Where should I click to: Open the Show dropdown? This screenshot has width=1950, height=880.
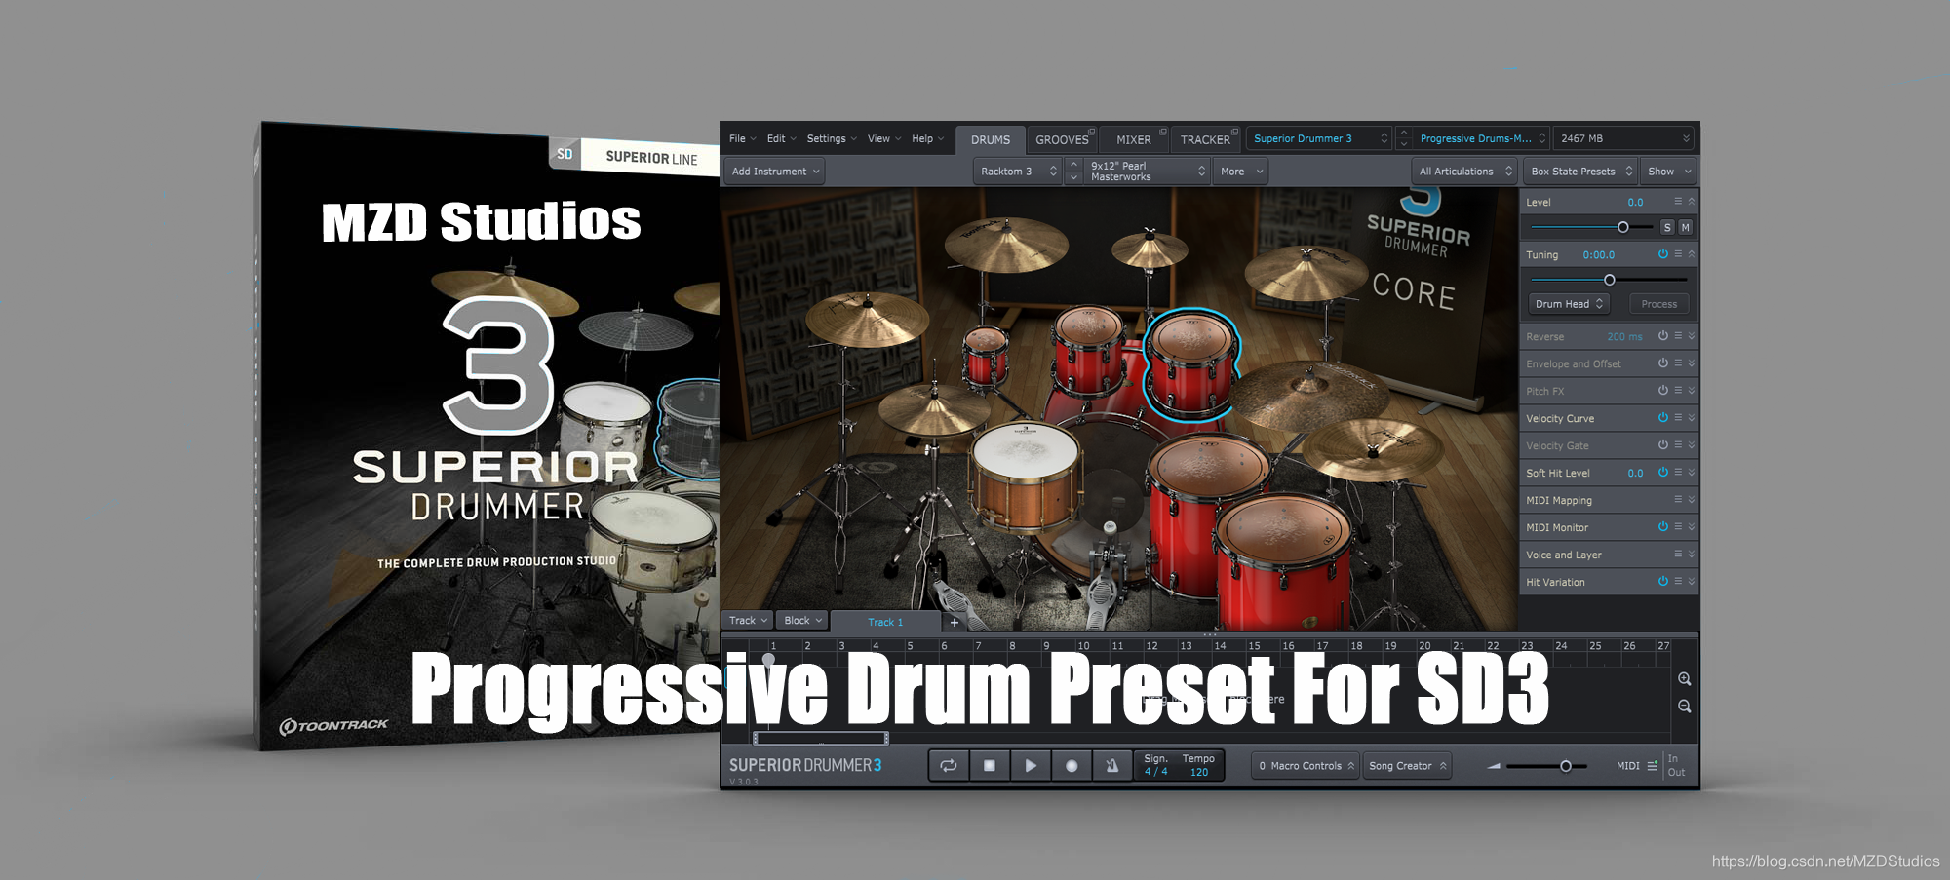pyautogui.click(x=1668, y=172)
